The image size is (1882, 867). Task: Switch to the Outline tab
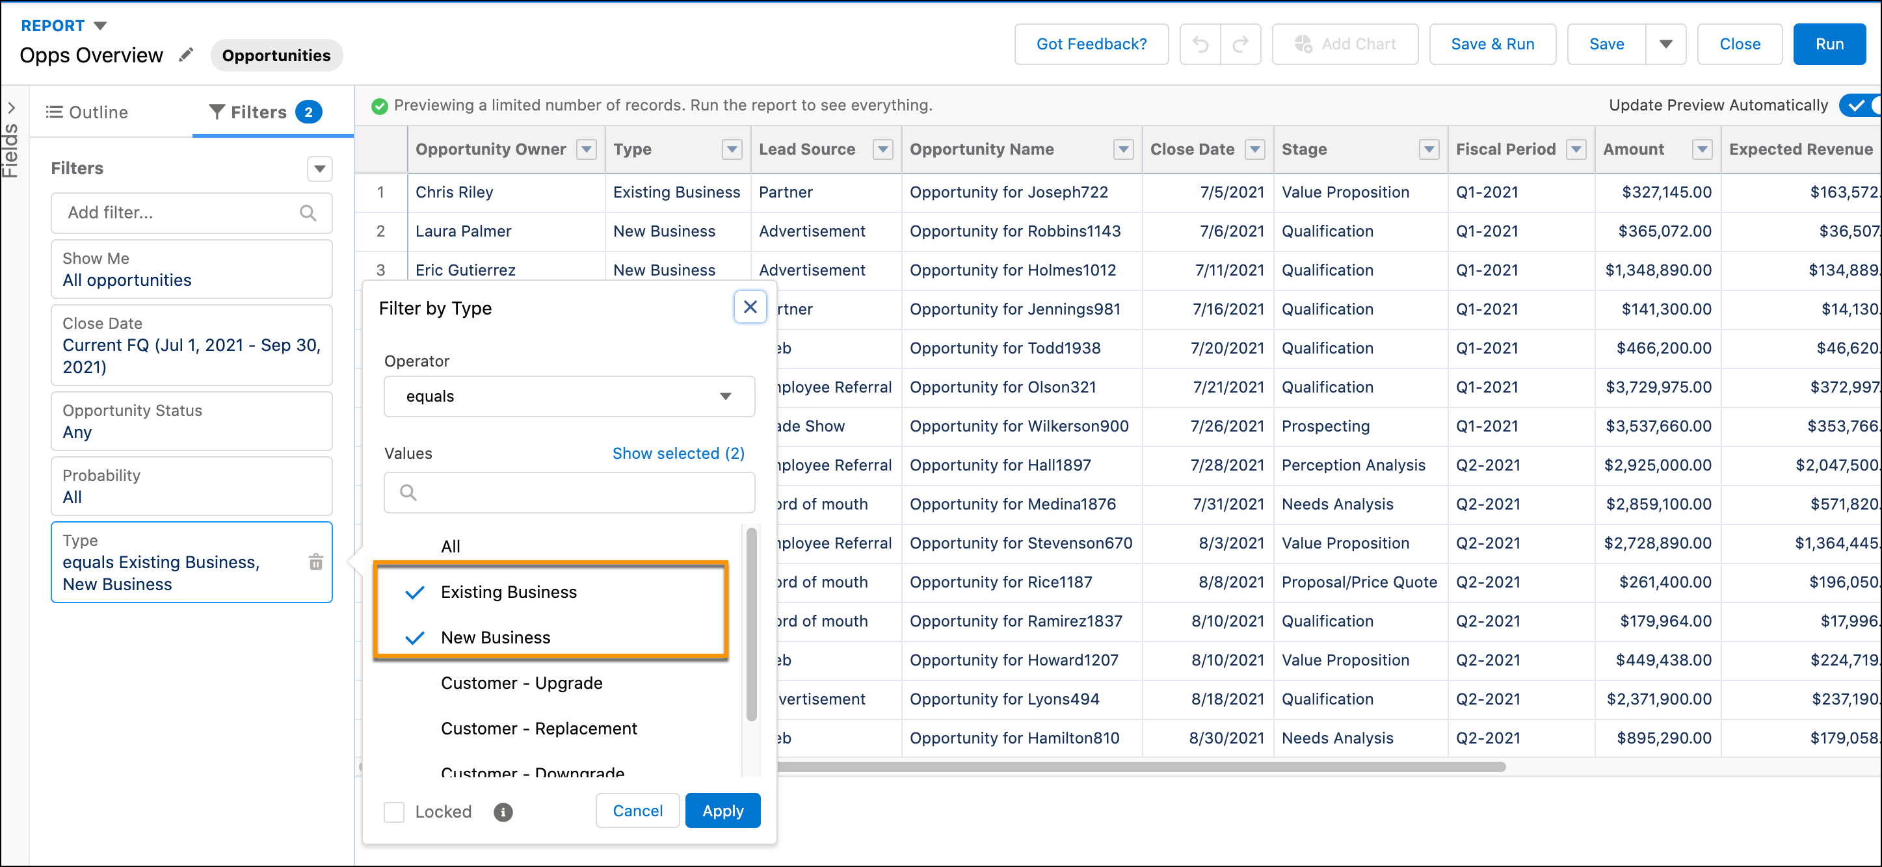point(86,112)
